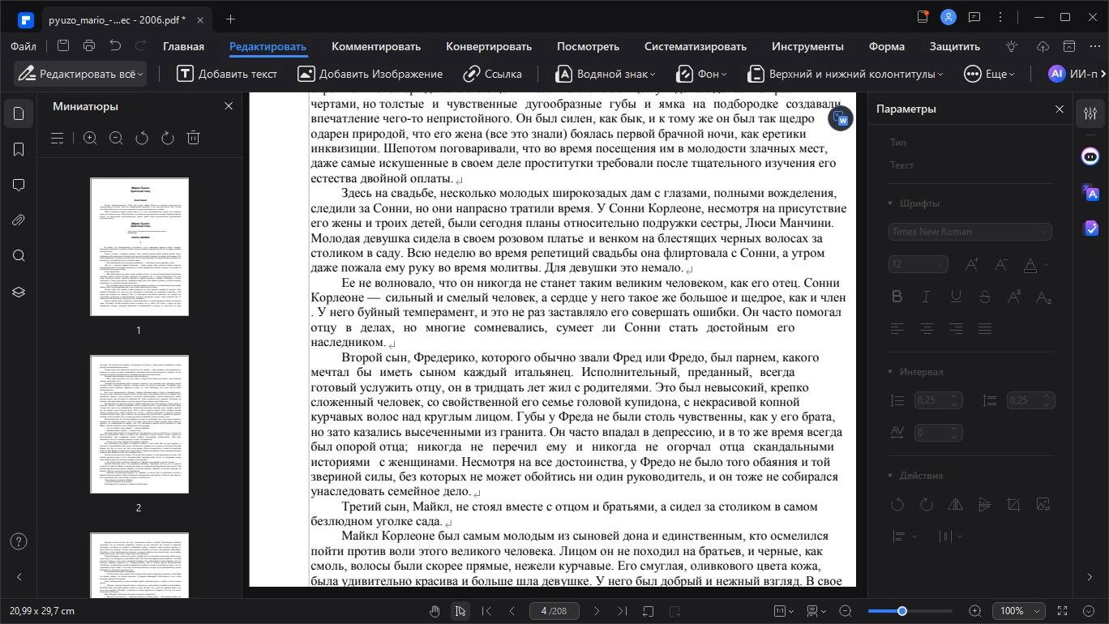This screenshot has height=624, width=1109.
Task: Click the Help question mark icon
Action: 19,541
